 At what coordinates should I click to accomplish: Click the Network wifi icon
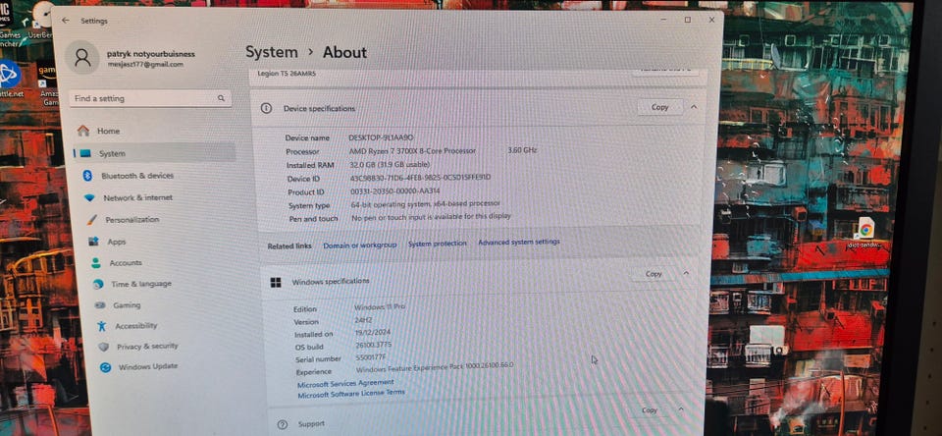pyautogui.click(x=89, y=197)
